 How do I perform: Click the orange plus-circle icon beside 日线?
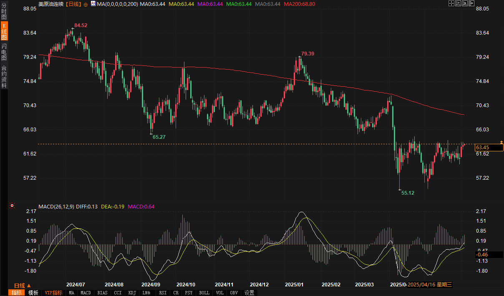[x=86, y=4]
